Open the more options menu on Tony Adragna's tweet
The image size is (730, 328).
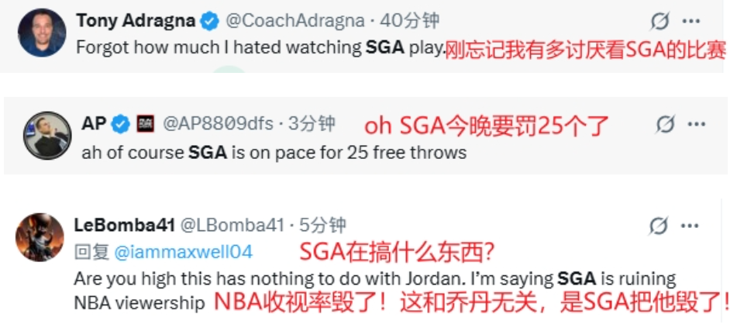click(690, 21)
